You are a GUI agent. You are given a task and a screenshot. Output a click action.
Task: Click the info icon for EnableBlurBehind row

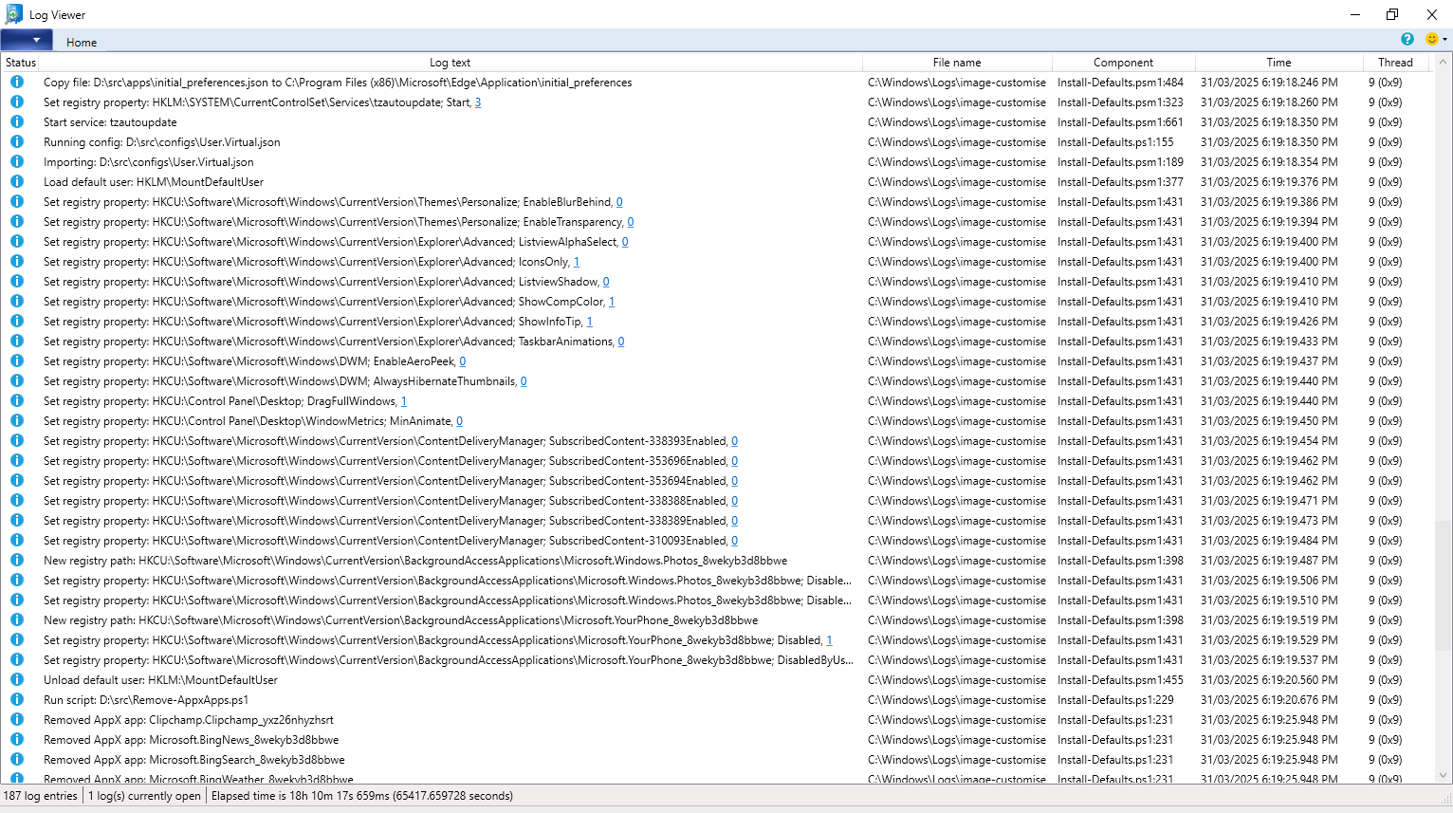coord(17,202)
